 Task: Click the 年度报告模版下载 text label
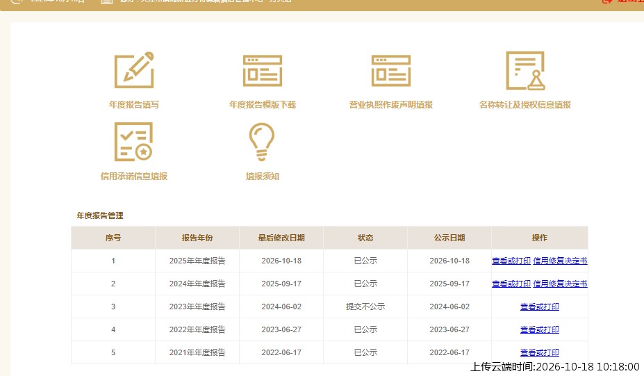[263, 105]
